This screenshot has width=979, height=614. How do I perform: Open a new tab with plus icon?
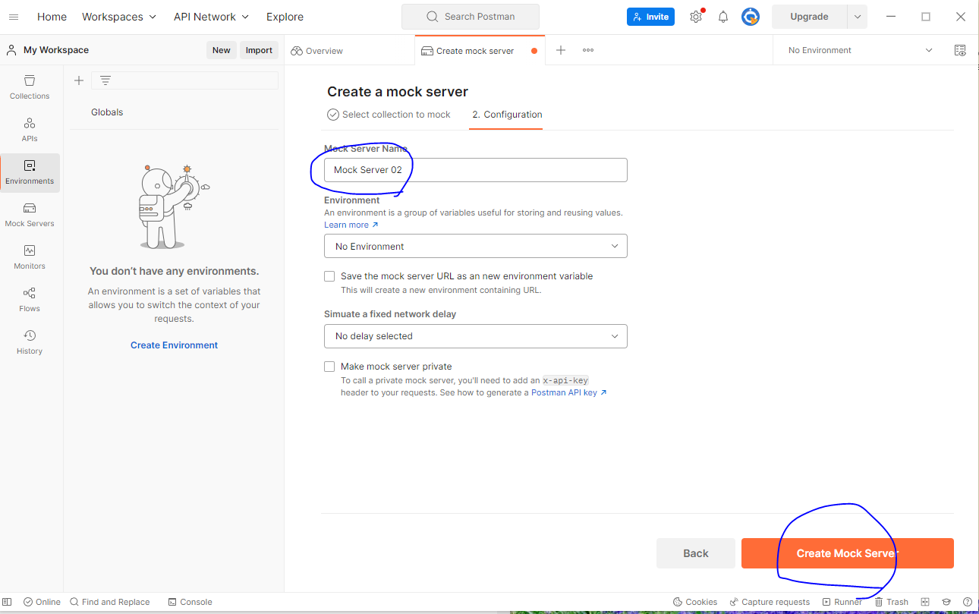point(561,50)
